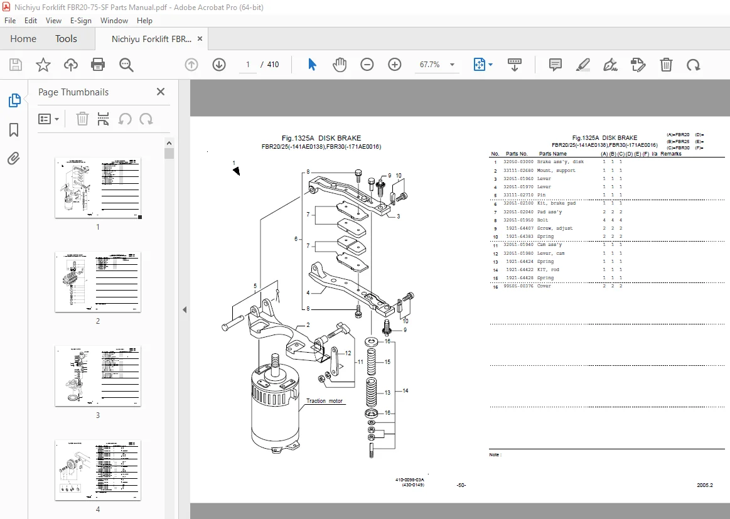Click the 'Traction motor' diagram label
This screenshot has height=519, width=730.
pos(324,401)
